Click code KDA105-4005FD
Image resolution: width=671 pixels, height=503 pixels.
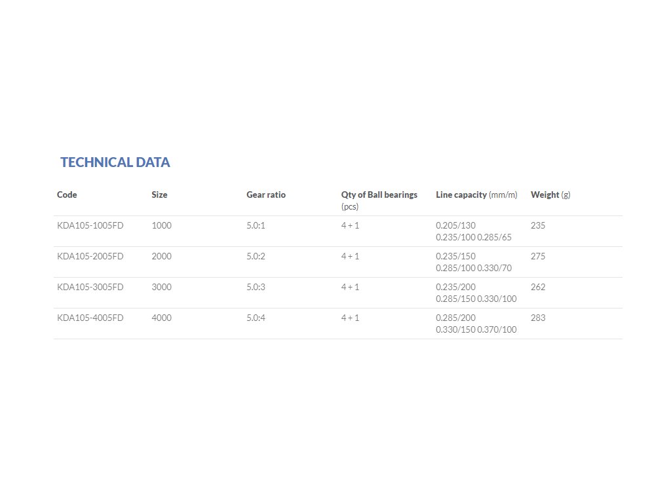click(x=90, y=318)
